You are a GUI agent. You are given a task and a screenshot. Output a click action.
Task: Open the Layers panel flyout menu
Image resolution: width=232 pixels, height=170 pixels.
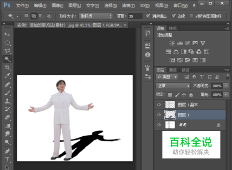click(227, 70)
